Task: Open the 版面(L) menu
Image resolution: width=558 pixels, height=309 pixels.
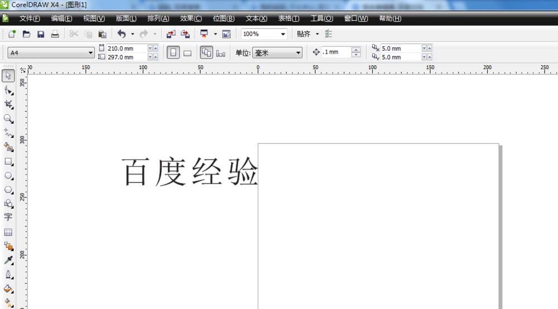Action: coord(126,18)
